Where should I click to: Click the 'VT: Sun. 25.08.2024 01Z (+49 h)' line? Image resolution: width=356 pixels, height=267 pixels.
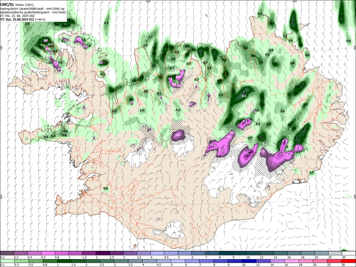pyautogui.click(x=23, y=19)
